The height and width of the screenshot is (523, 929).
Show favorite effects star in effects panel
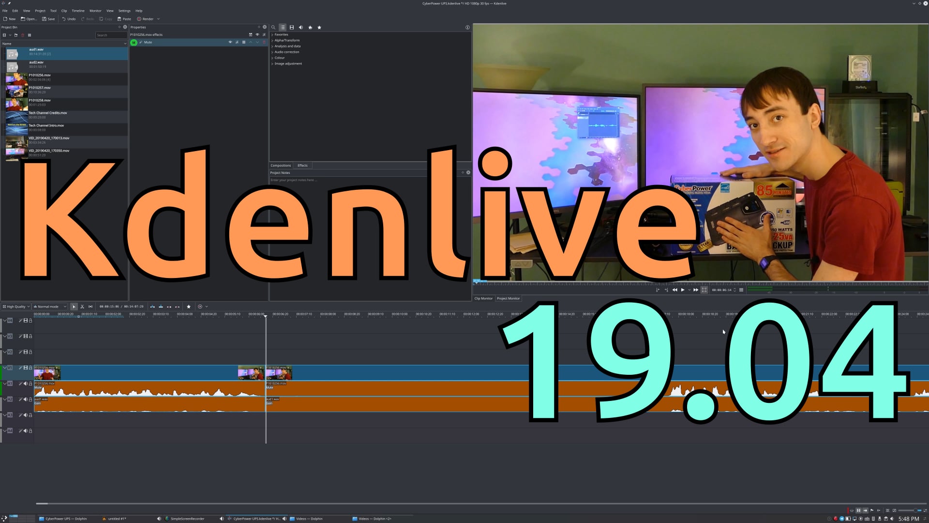pos(319,28)
